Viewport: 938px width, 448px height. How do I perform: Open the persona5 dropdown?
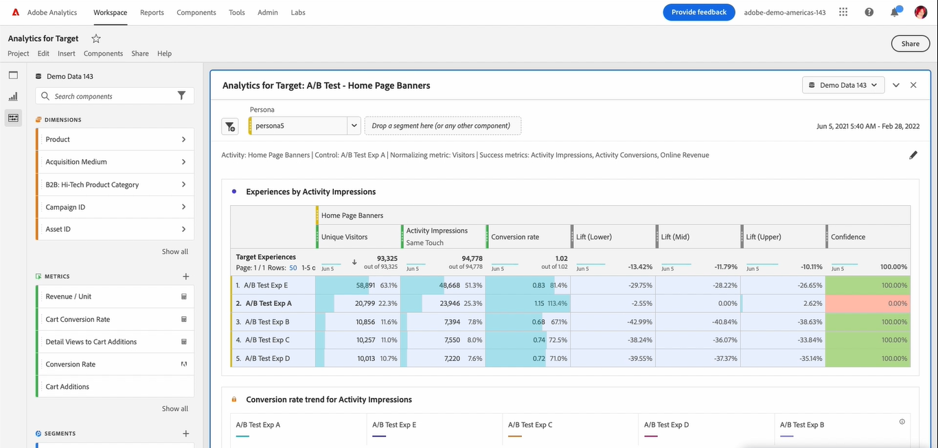[354, 126]
